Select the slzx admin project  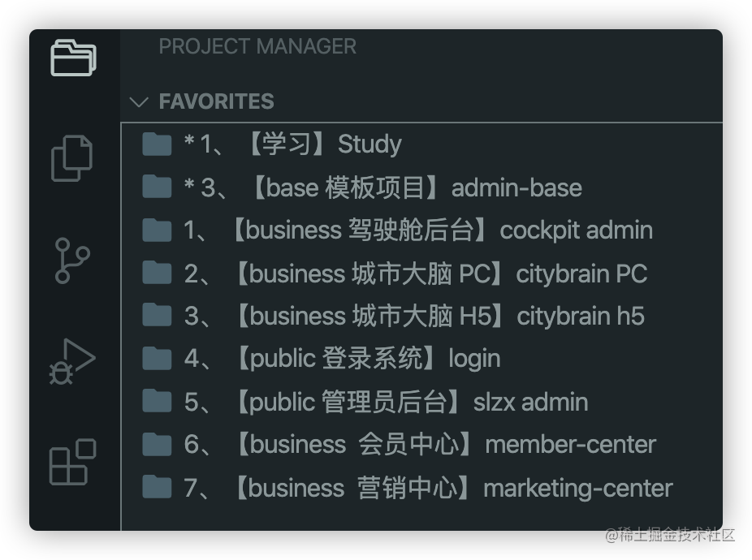(x=421, y=402)
